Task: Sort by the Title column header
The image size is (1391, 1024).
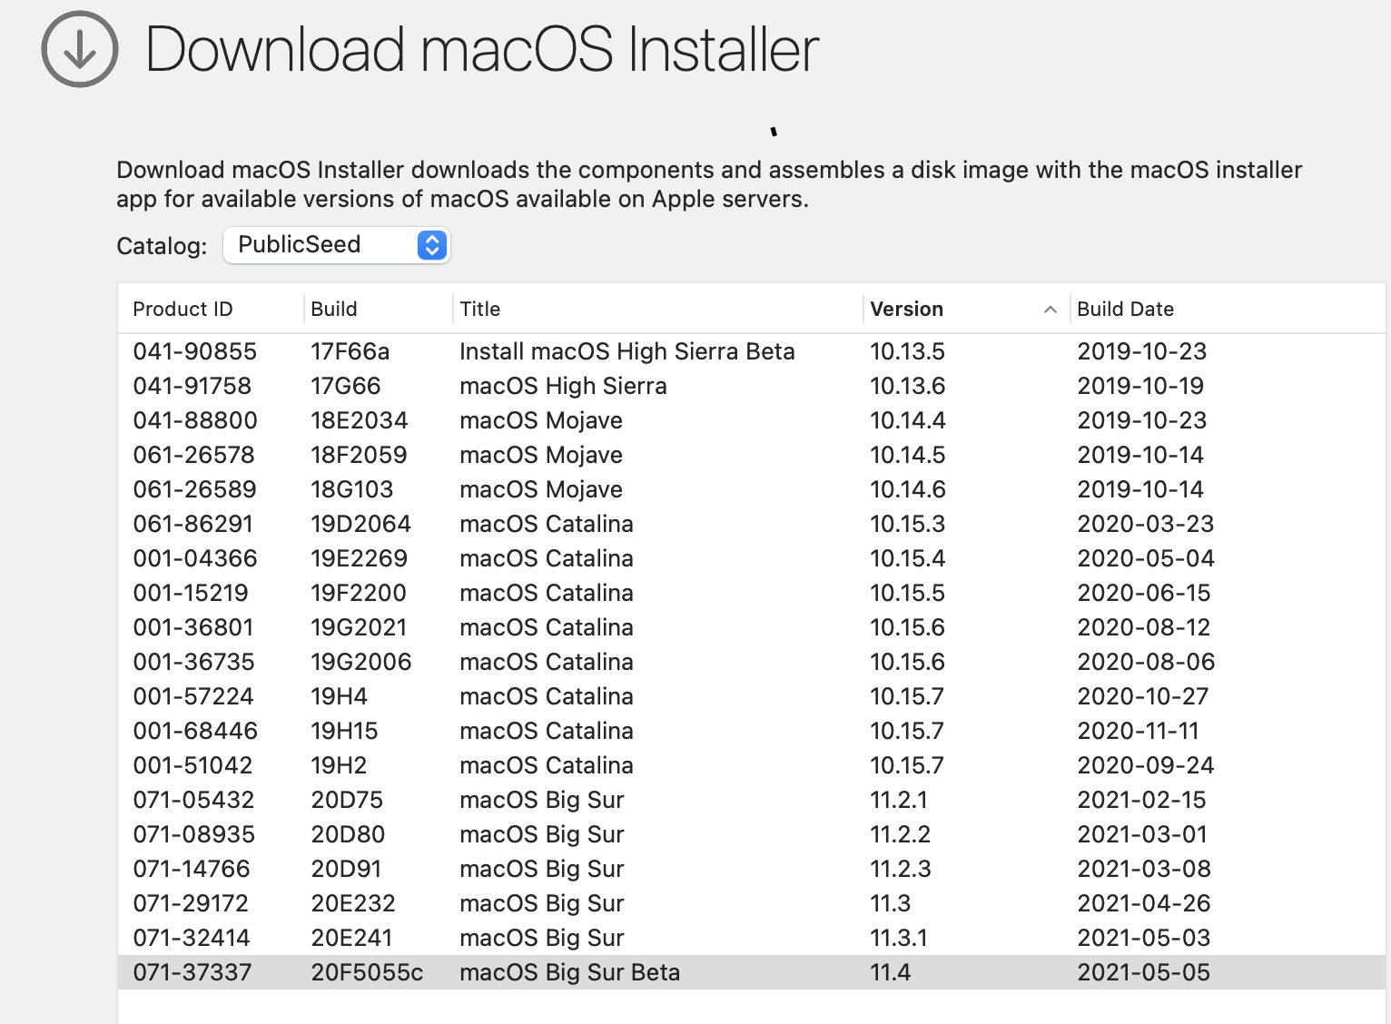Action: tap(480, 309)
